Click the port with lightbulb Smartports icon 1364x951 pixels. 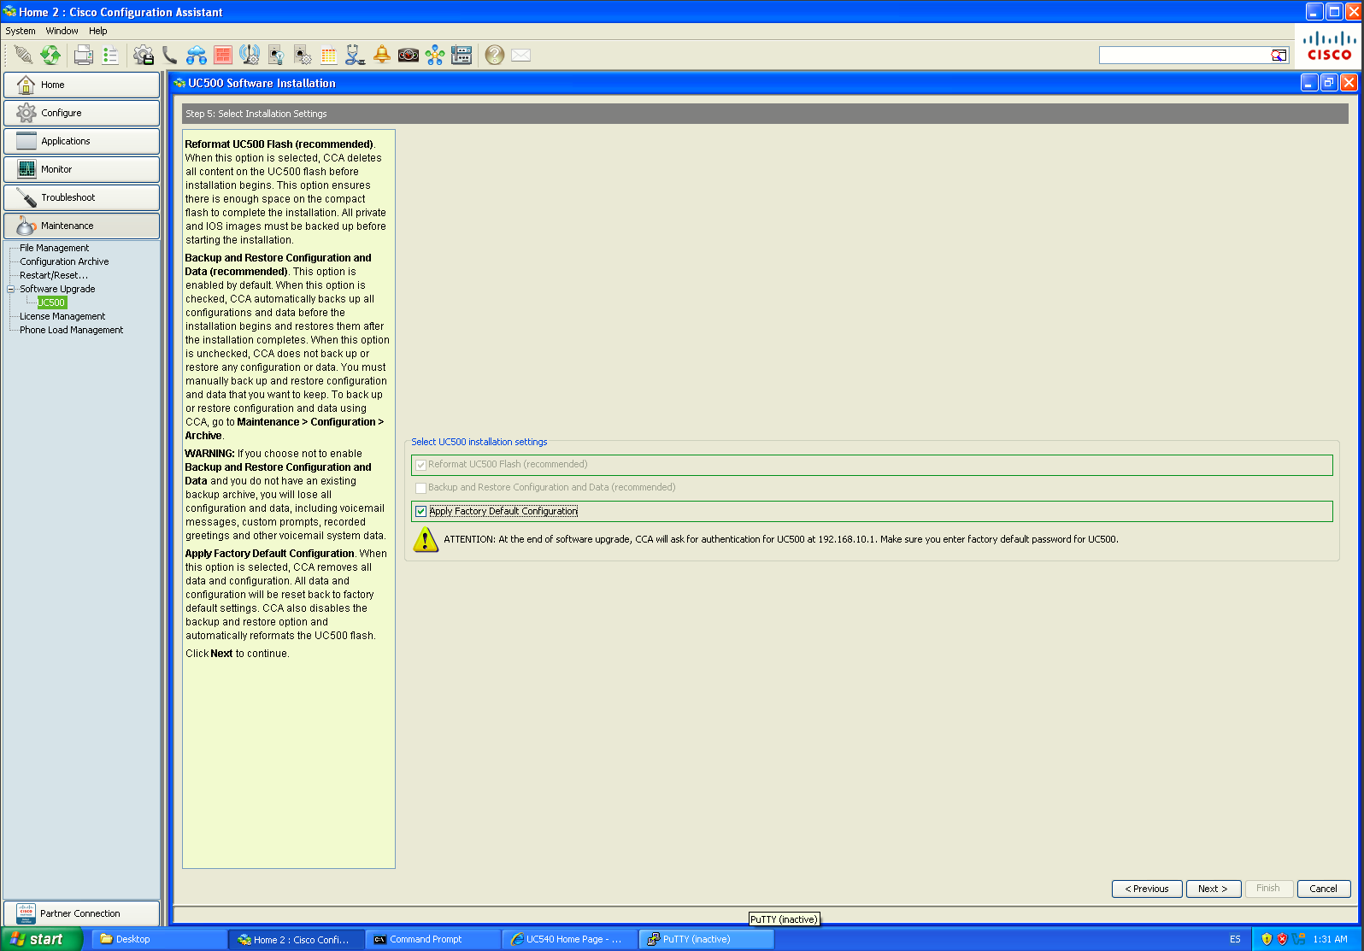(276, 55)
